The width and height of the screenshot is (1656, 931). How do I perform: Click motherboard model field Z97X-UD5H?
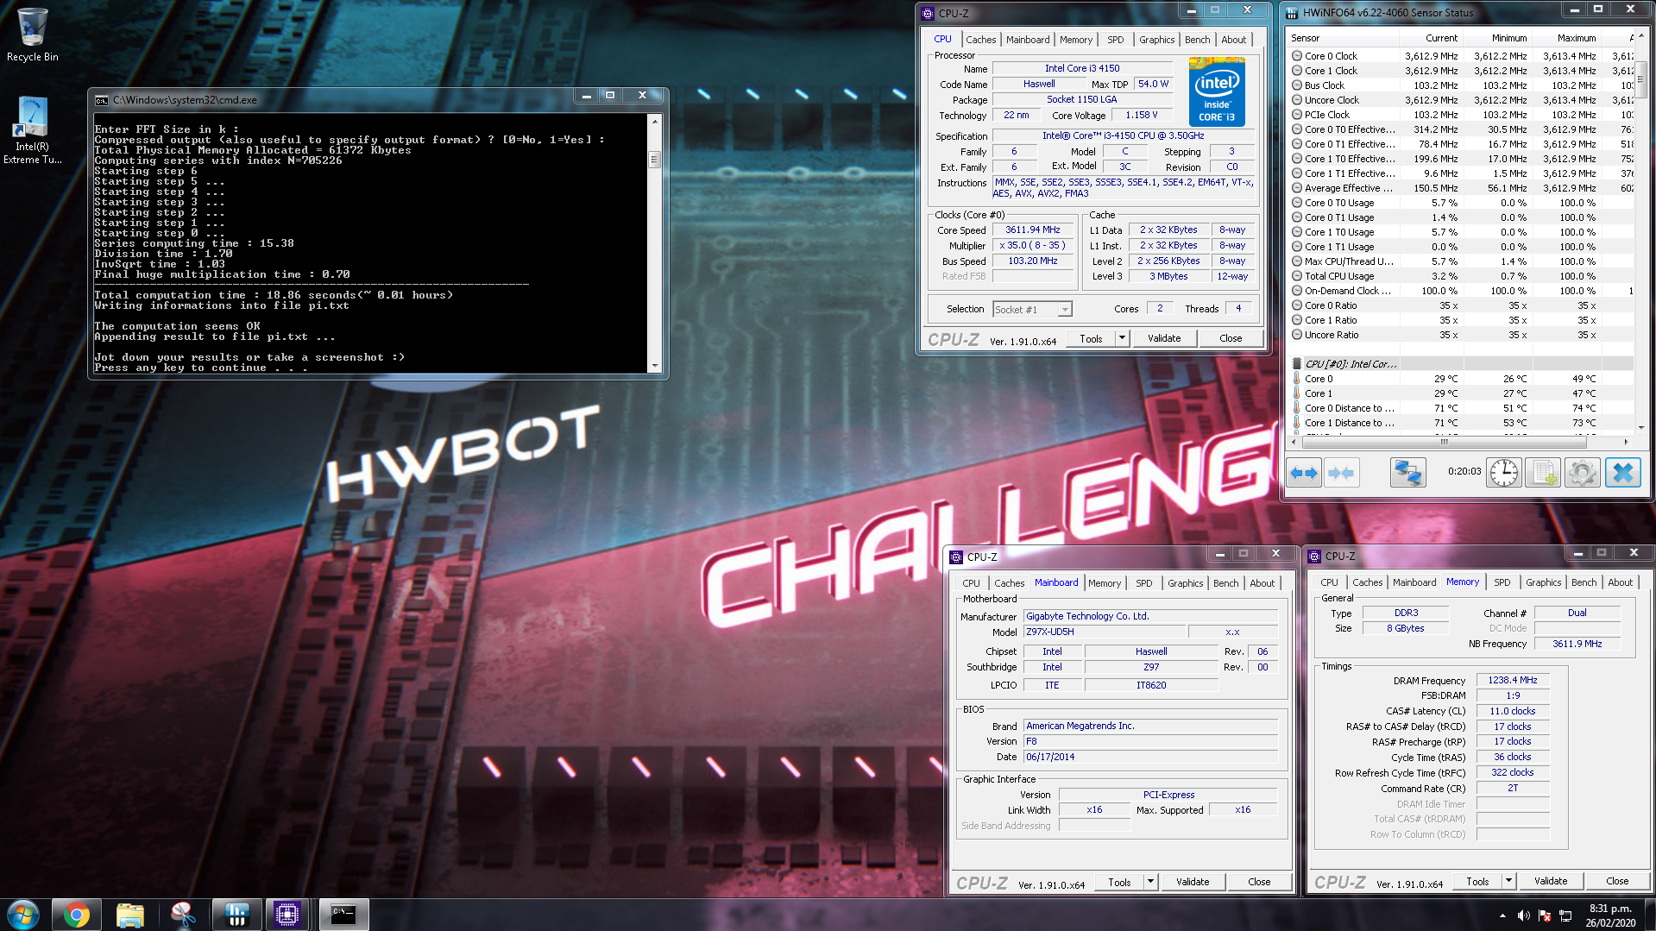point(1105,632)
